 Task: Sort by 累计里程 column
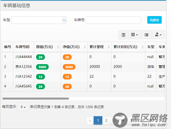point(99,47)
